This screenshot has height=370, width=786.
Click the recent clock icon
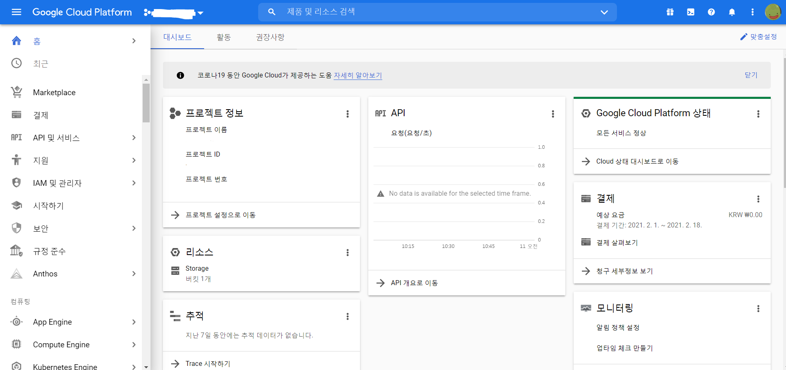16,63
